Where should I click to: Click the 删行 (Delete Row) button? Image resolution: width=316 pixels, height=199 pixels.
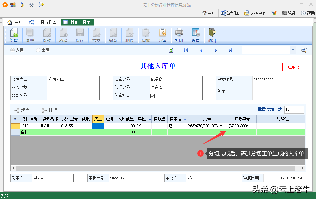[49, 110]
